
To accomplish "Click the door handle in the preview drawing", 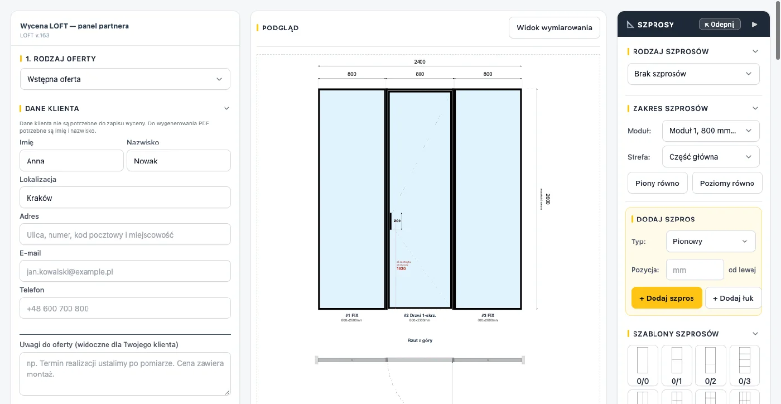I will pos(390,221).
